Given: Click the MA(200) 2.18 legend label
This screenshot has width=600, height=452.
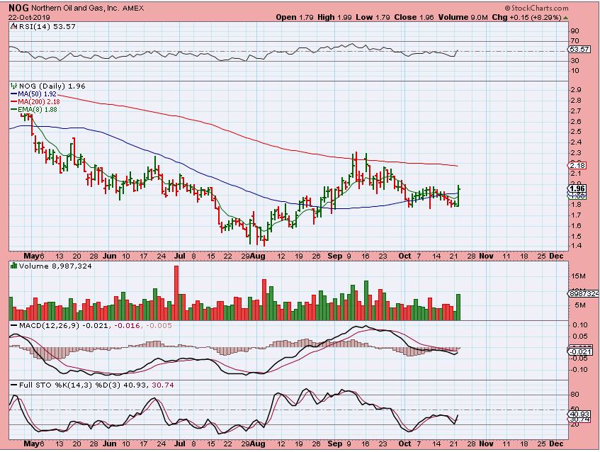Looking at the screenshot, I should click(x=39, y=102).
